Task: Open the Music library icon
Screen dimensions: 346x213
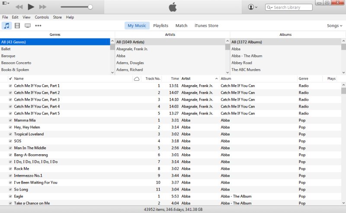Action: (7, 25)
